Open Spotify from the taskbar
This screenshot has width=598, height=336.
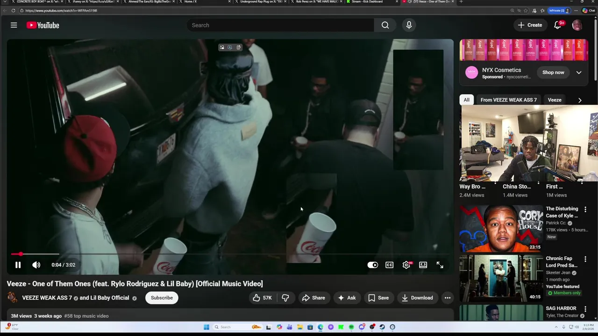point(351,327)
